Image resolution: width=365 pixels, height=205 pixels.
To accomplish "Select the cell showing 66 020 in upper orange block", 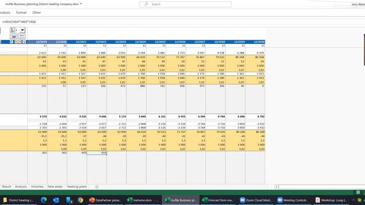I will pos(136,57).
